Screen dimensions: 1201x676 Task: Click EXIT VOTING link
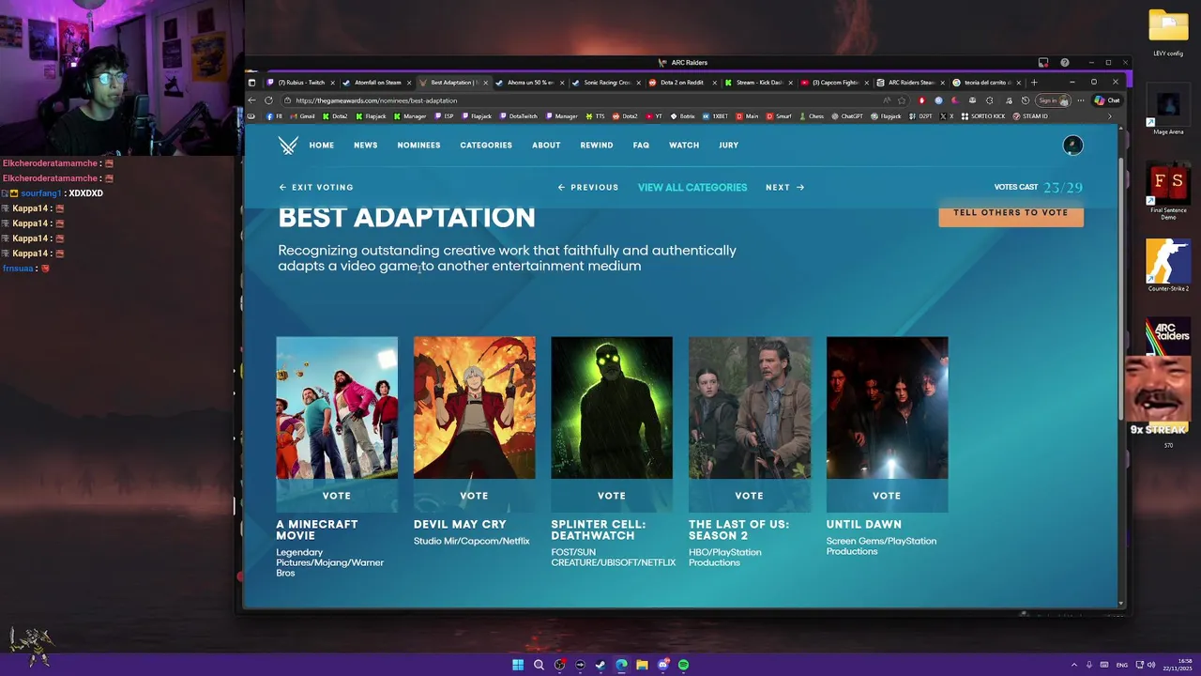tap(316, 187)
